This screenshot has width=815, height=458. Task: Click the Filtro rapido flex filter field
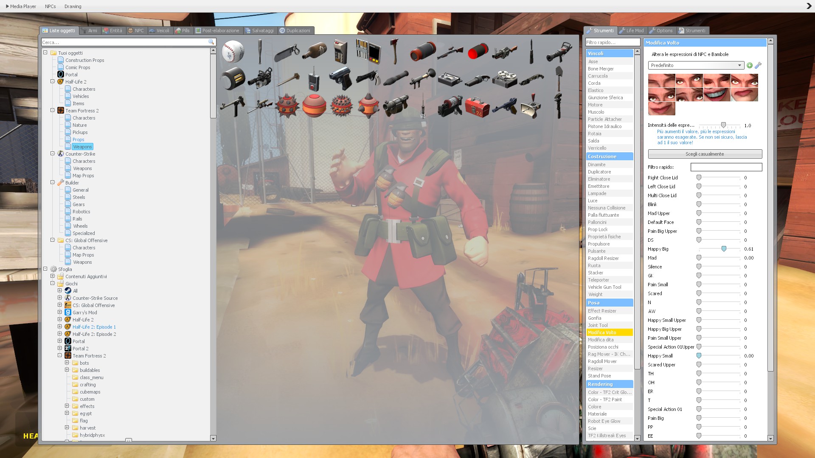[x=726, y=167]
